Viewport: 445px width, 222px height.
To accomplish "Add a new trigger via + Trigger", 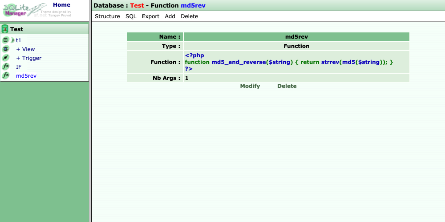I will pos(28,58).
